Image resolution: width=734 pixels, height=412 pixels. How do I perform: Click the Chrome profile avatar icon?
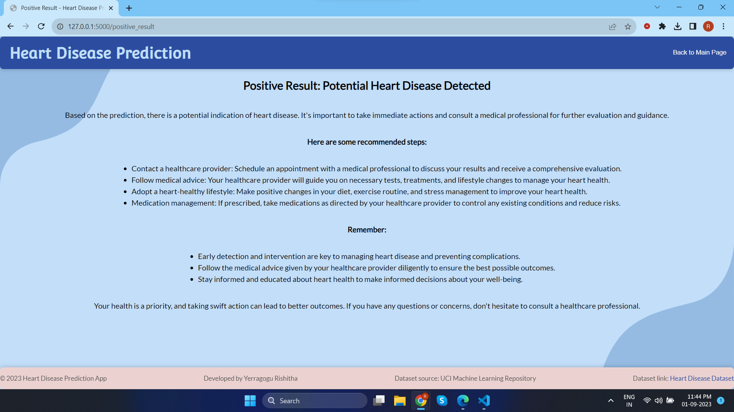(709, 26)
